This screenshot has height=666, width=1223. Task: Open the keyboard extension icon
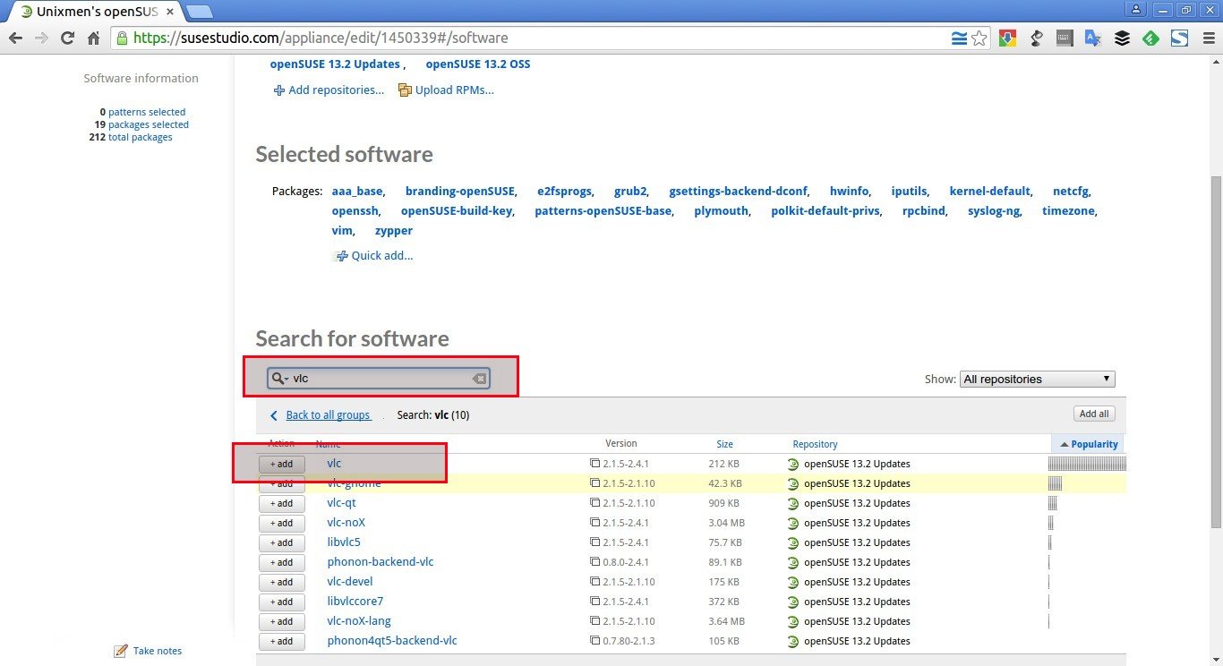click(x=1065, y=38)
